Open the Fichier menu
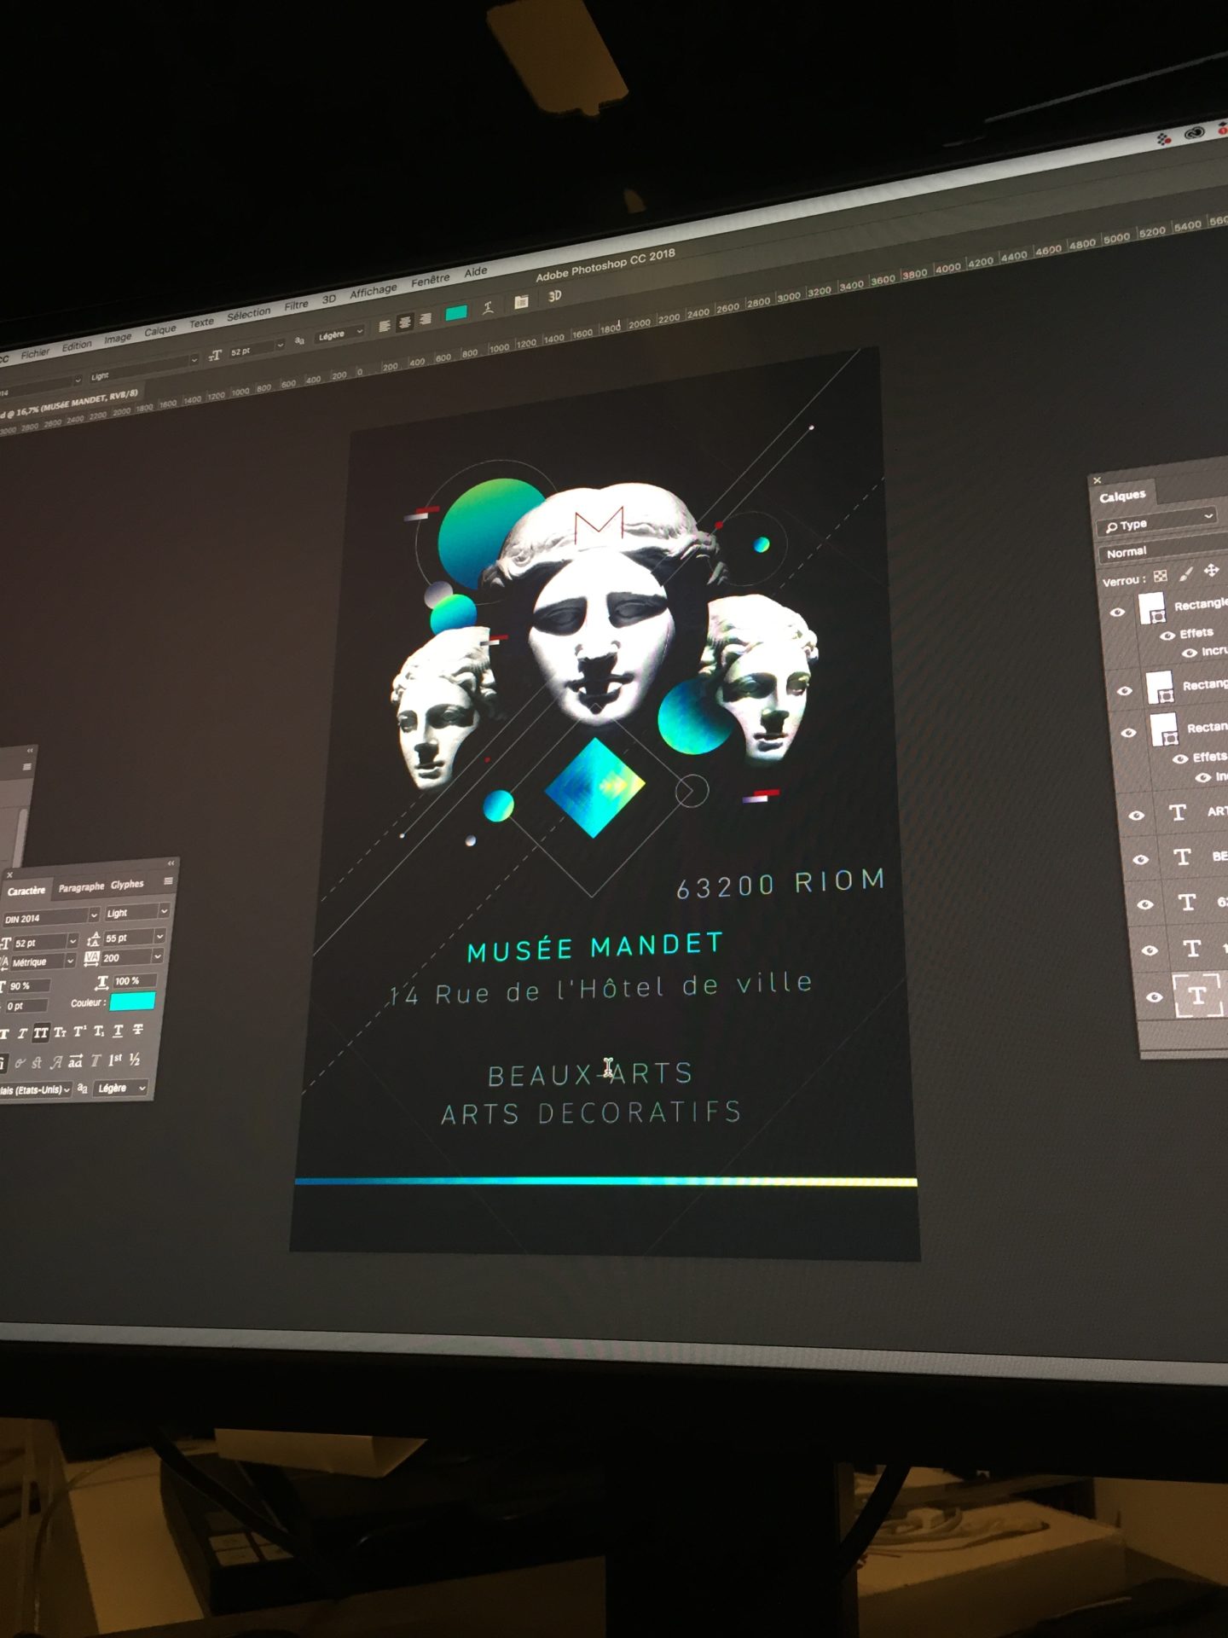The image size is (1228, 1638). [35, 352]
